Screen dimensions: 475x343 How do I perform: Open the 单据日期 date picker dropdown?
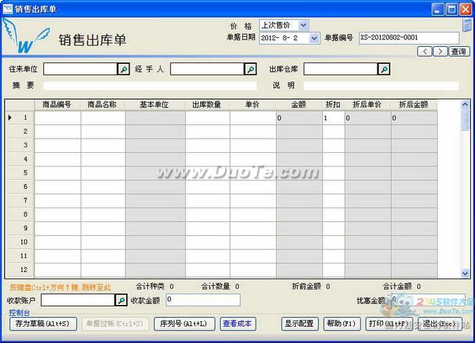(x=314, y=38)
